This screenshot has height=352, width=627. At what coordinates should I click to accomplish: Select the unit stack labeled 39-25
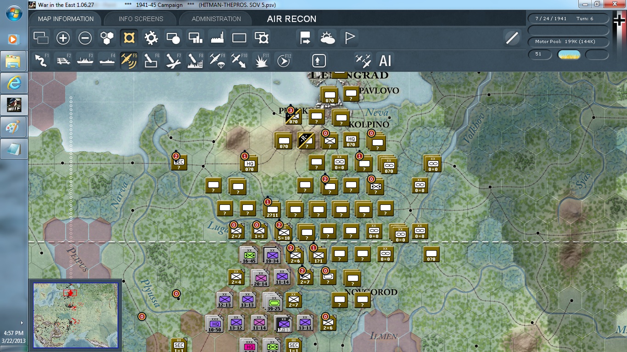(x=274, y=302)
